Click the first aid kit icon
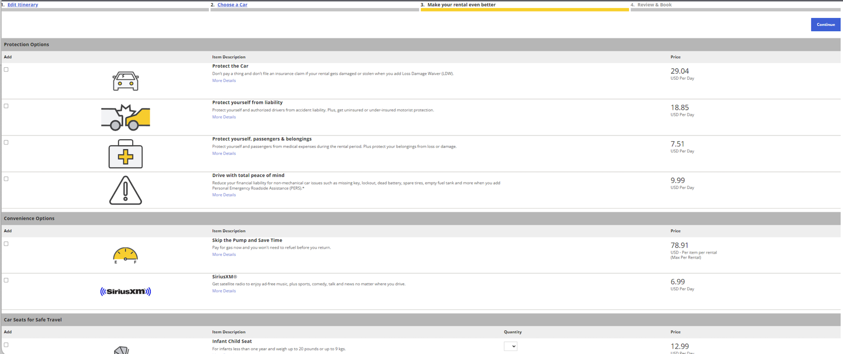Image resolution: width=843 pixels, height=354 pixels. click(x=125, y=154)
